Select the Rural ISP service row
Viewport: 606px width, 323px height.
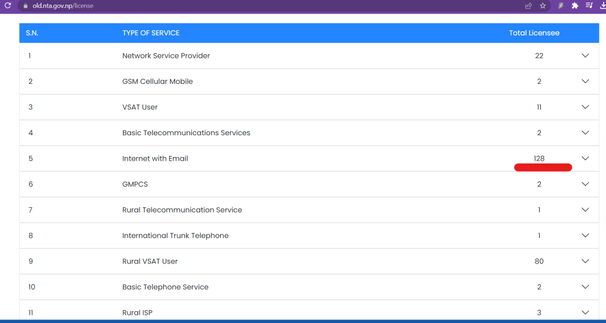point(309,311)
